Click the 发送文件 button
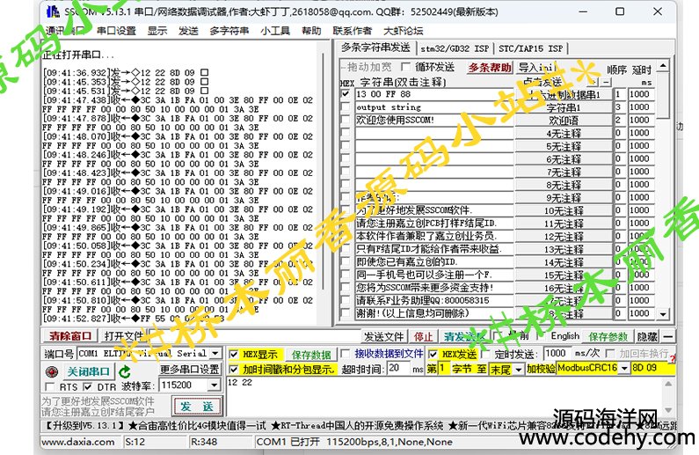This screenshot has width=699, height=455. coord(384,336)
